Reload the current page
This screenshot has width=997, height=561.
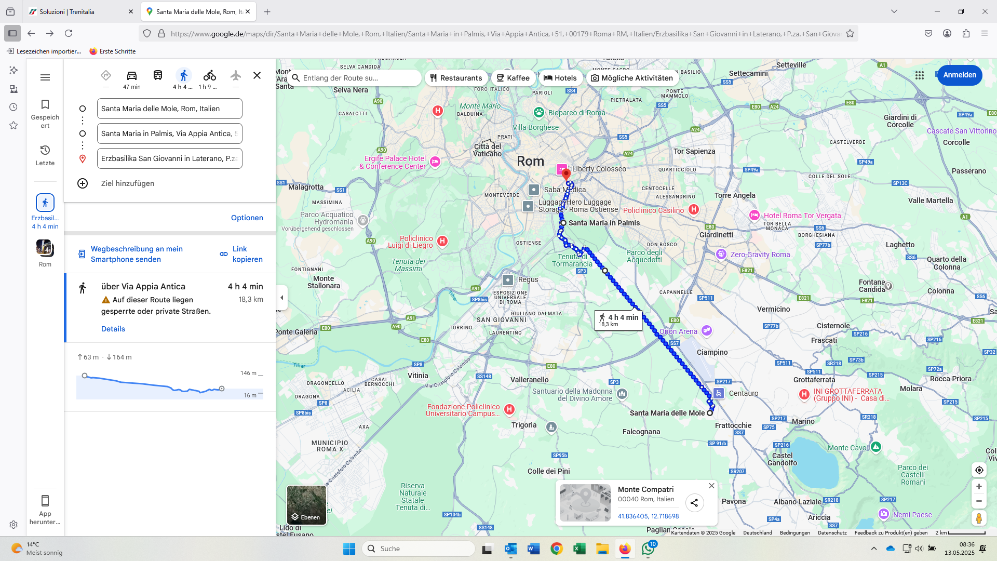69,33
